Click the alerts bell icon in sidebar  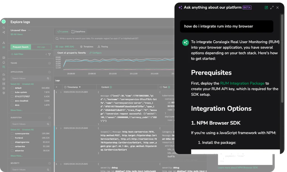tap(4, 62)
